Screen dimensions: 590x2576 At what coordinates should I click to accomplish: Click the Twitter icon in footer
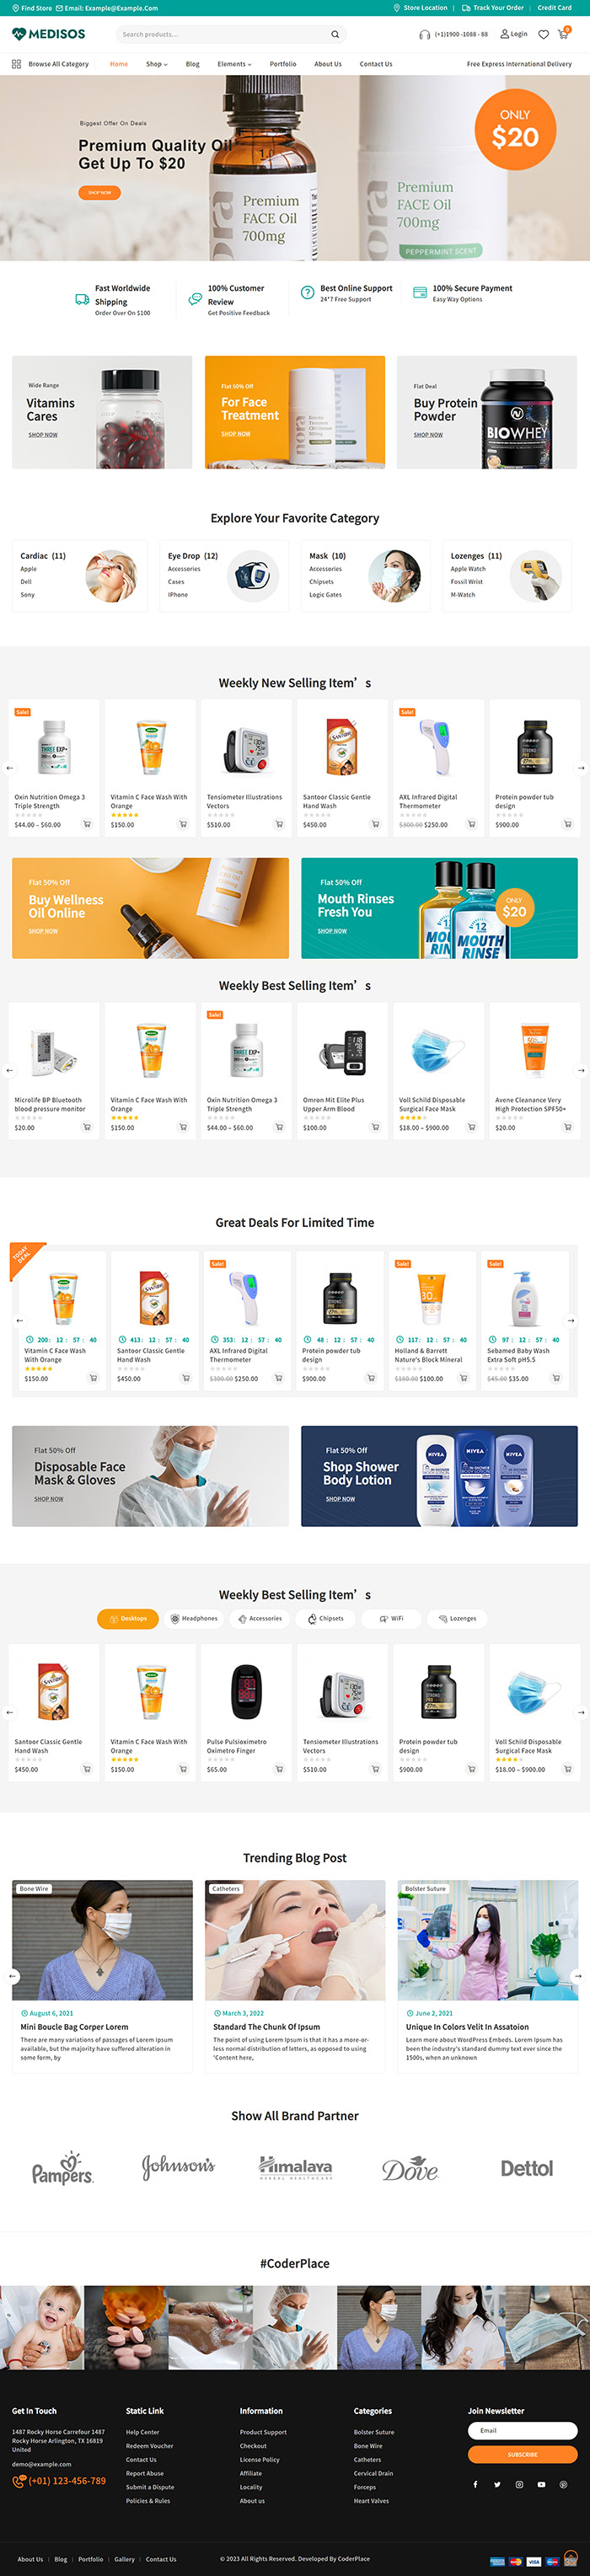pyautogui.click(x=497, y=2484)
